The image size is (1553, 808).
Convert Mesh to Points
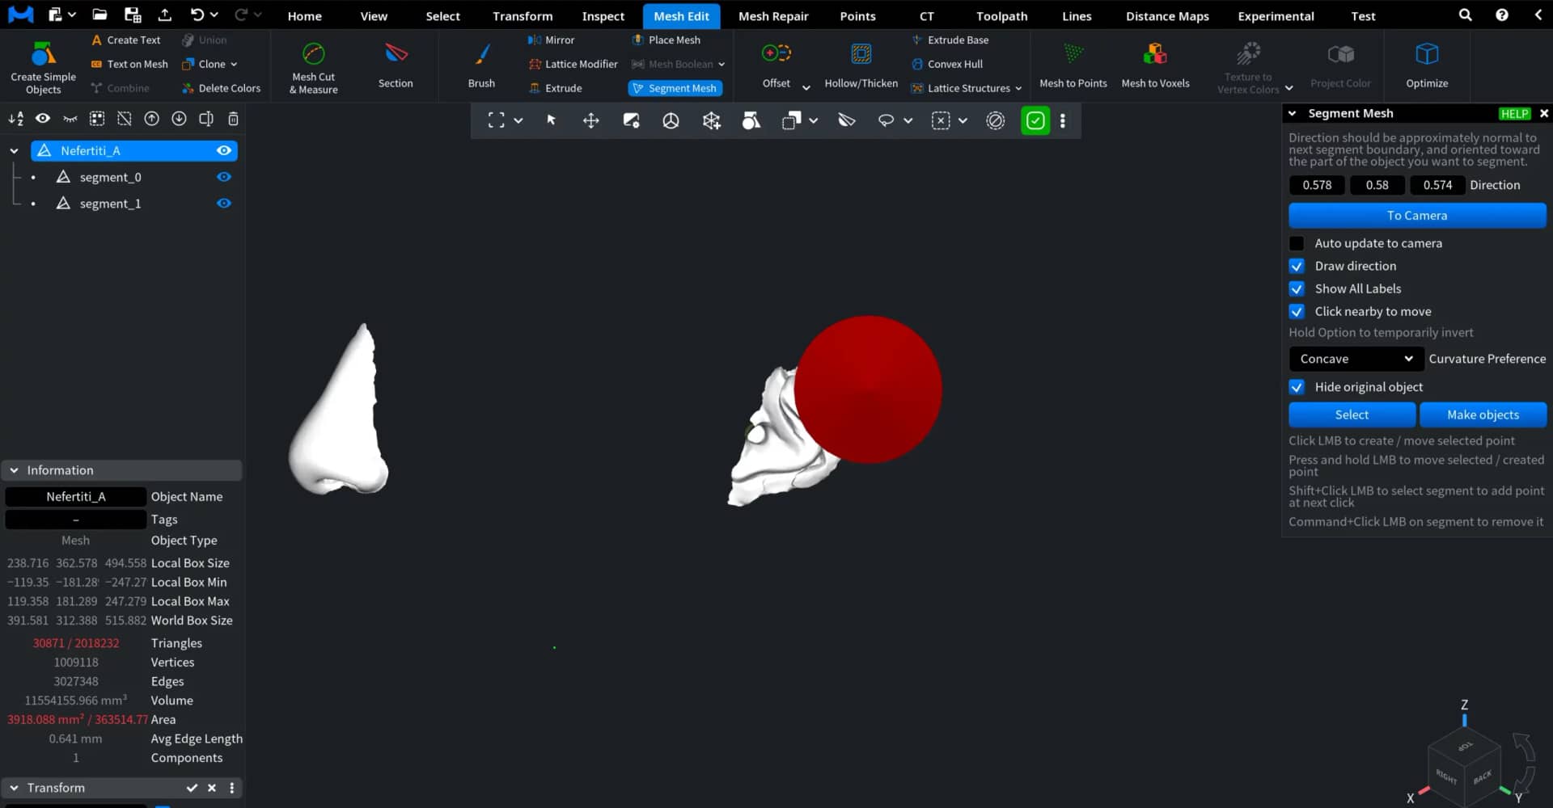click(x=1073, y=66)
